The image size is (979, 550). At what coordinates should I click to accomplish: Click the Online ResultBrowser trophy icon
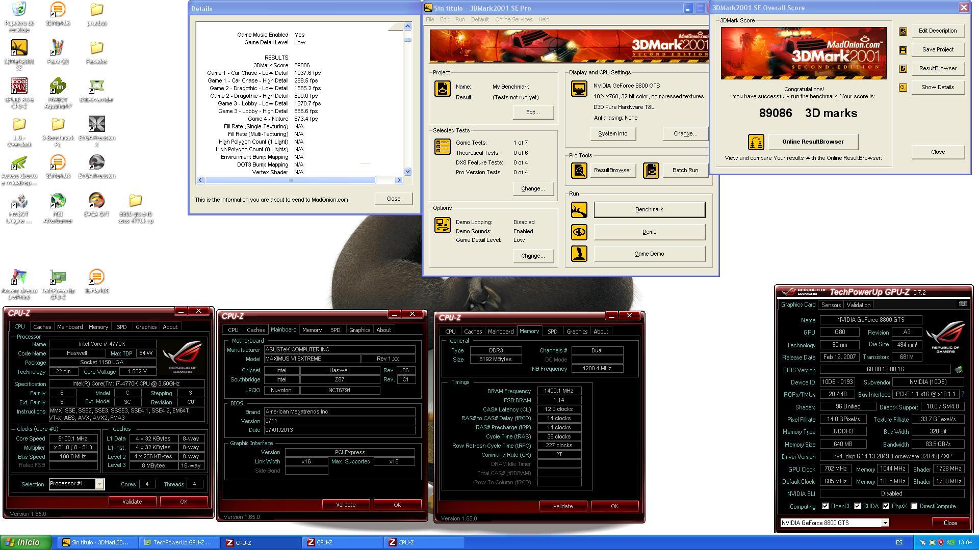(756, 142)
